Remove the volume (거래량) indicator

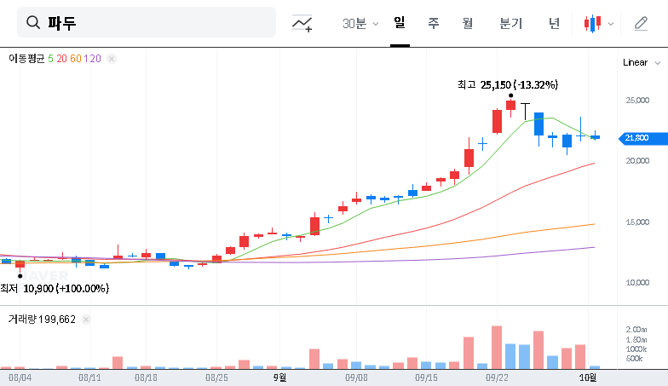coord(86,319)
